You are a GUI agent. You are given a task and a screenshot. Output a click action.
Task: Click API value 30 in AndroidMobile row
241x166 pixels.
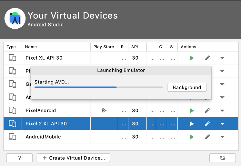[x=135, y=137]
